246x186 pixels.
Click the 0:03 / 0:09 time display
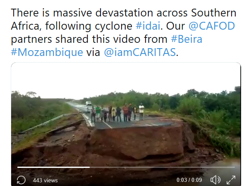click(189, 180)
